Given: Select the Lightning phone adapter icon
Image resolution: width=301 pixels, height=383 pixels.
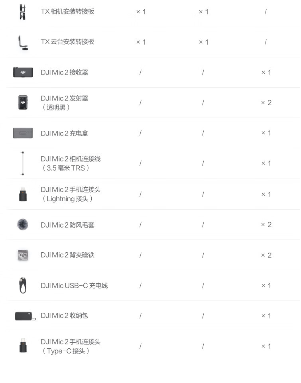Looking at the screenshot, I should (23, 194).
